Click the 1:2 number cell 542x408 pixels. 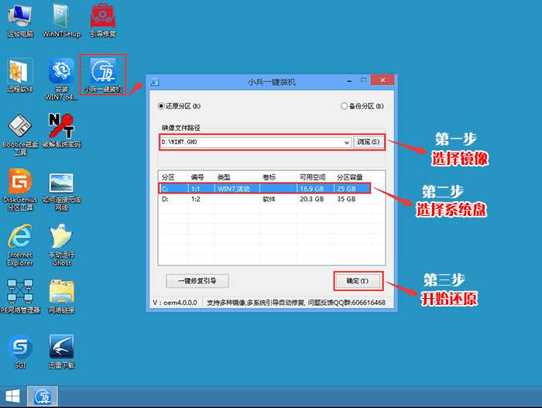click(195, 199)
